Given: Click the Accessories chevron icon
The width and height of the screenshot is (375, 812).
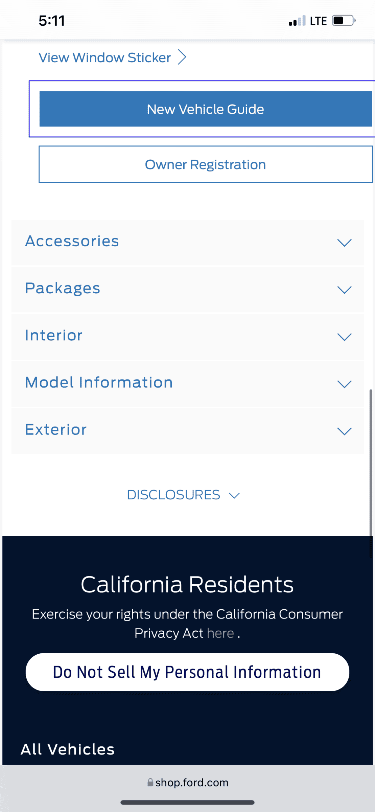Looking at the screenshot, I should pyautogui.click(x=345, y=243).
